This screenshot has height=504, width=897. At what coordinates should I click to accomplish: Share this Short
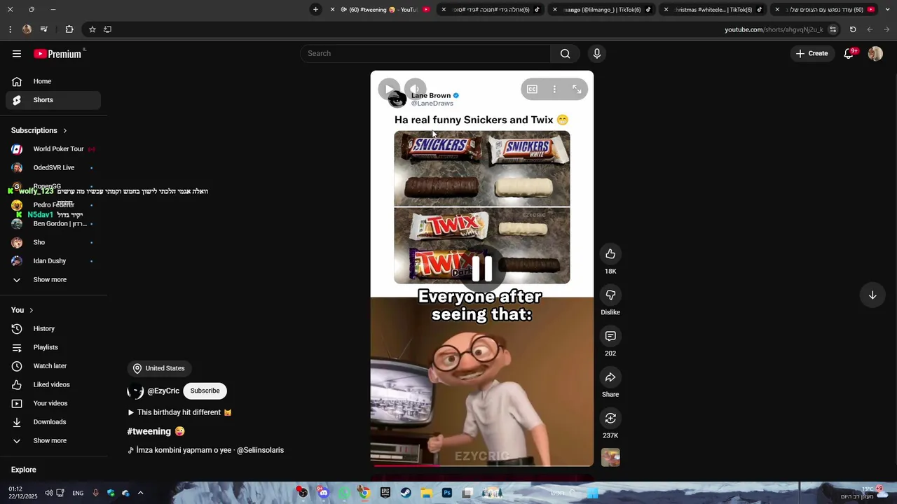(610, 378)
